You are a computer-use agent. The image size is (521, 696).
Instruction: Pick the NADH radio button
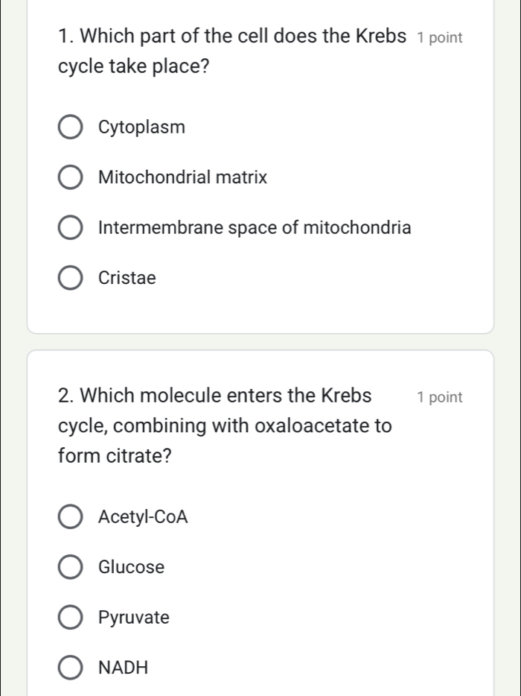tap(71, 668)
